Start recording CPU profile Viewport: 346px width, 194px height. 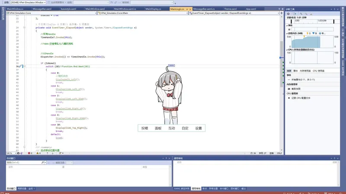(289, 98)
